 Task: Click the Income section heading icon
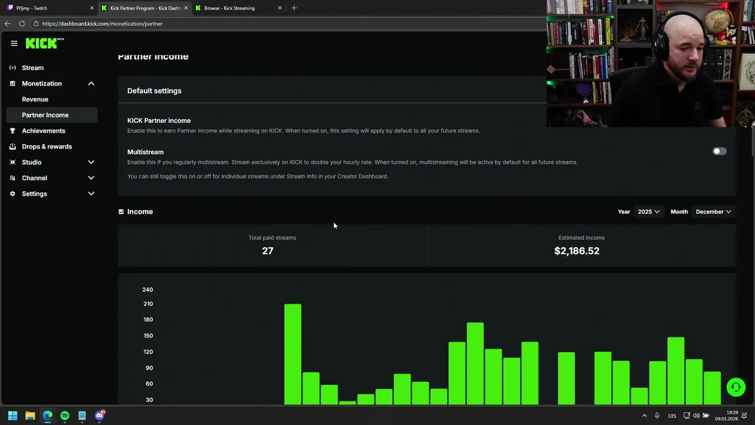pos(121,212)
